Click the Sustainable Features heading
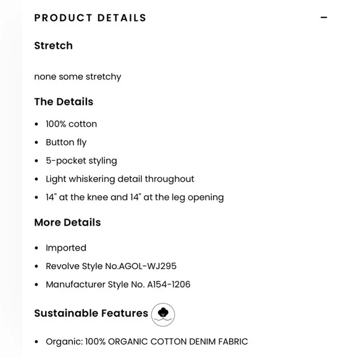Image resolution: width=358 pixels, height=358 pixels. tap(91, 314)
